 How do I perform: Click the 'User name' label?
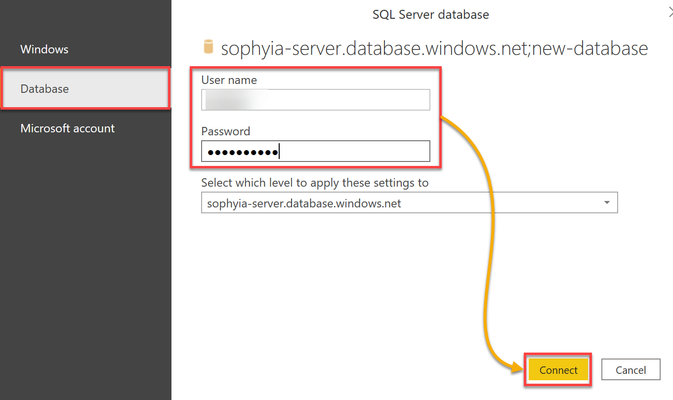click(x=229, y=80)
